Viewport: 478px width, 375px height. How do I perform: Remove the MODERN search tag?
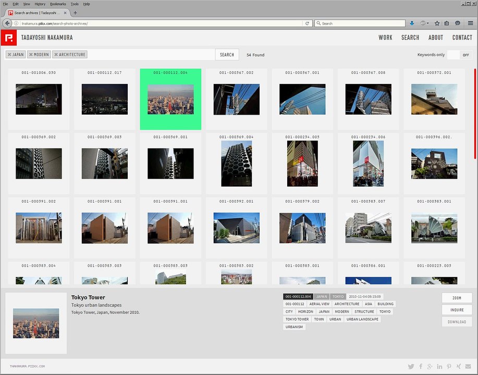(31, 55)
